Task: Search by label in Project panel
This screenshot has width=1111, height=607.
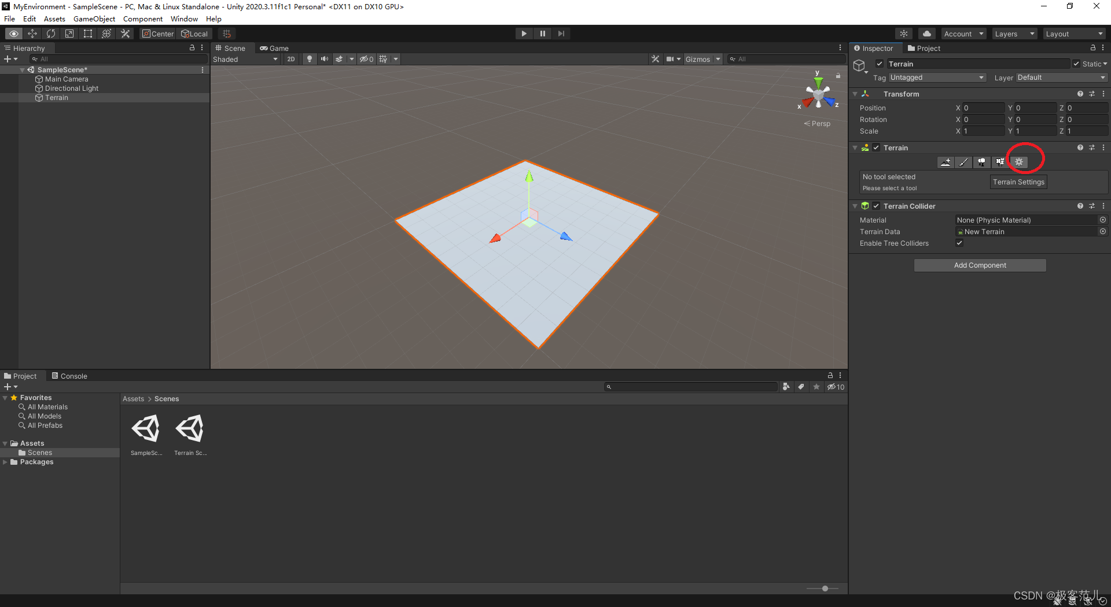Action: click(x=801, y=387)
